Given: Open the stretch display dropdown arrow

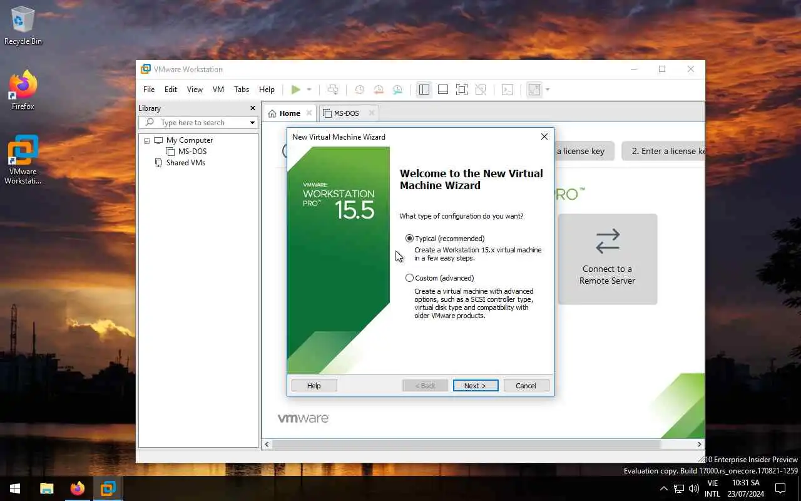Looking at the screenshot, I should click(x=548, y=90).
